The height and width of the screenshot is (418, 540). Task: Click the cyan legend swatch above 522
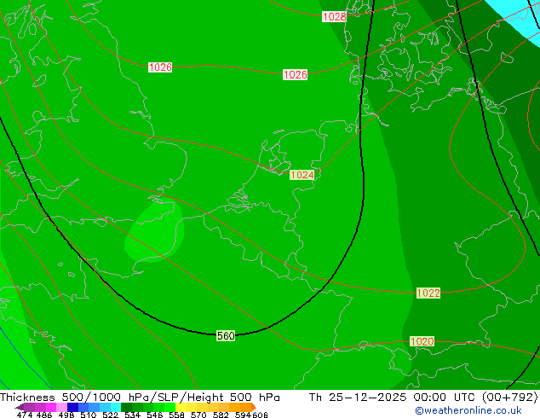pos(116,407)
